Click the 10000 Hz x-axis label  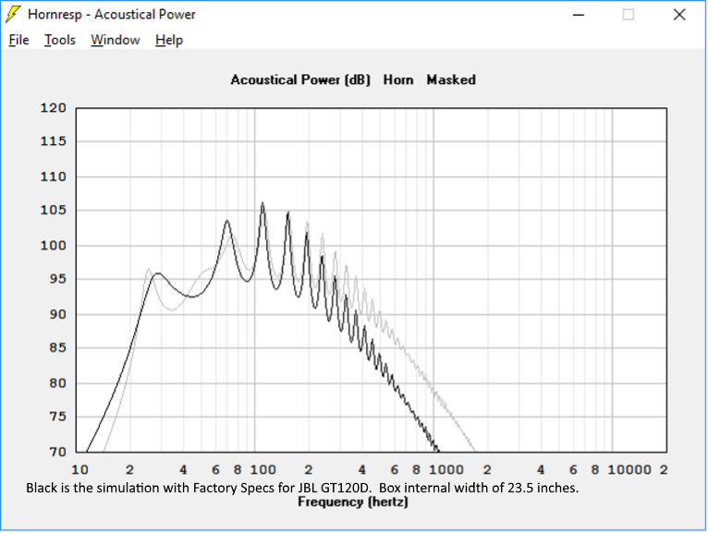629,470
